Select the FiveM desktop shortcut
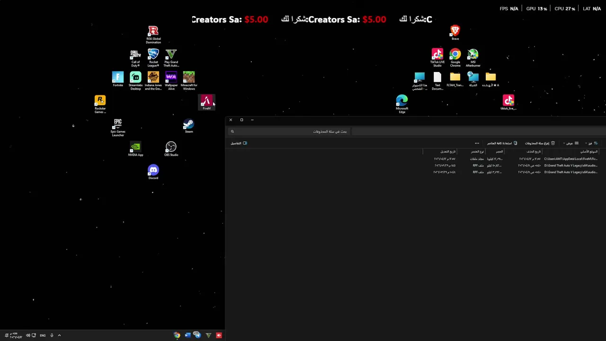The image size is (606, 341). click(x=206, y=103)
